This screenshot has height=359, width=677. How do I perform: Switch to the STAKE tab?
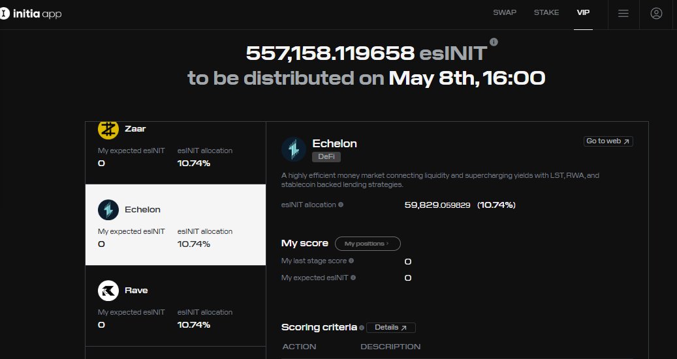pos(546,13)
